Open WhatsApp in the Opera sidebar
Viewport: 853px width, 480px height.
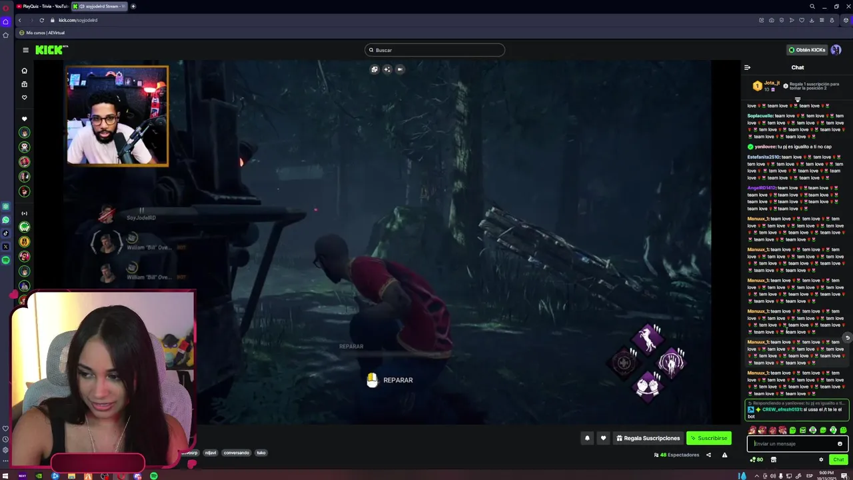(6, 220)
